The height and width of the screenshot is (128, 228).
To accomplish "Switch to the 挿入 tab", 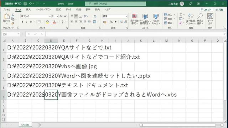I will [28, 10].
